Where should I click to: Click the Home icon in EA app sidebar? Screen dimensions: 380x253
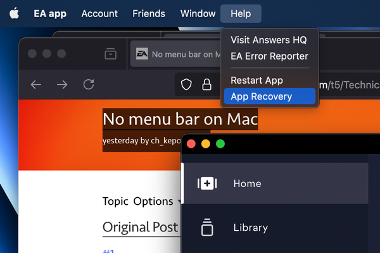(x=207, y=183)
